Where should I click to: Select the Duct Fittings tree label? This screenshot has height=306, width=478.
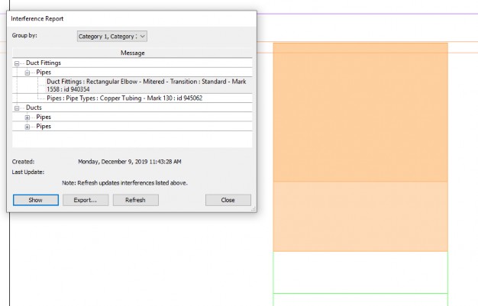(x=44, y=63)
